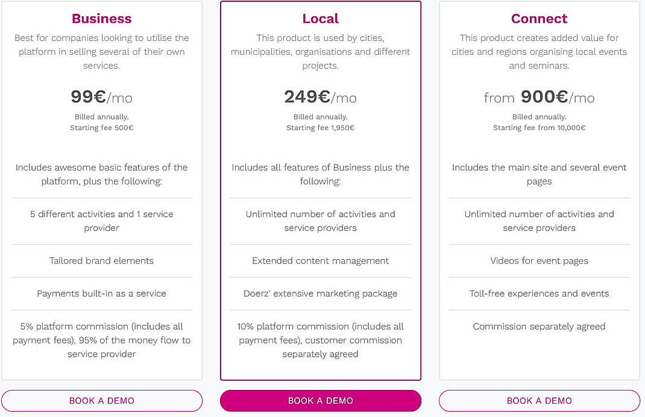Image resolution: width=645 pixels, height=417 pixels.
Task: Click 'Videos for event pages' feature row
Action: tap(539, 260)
